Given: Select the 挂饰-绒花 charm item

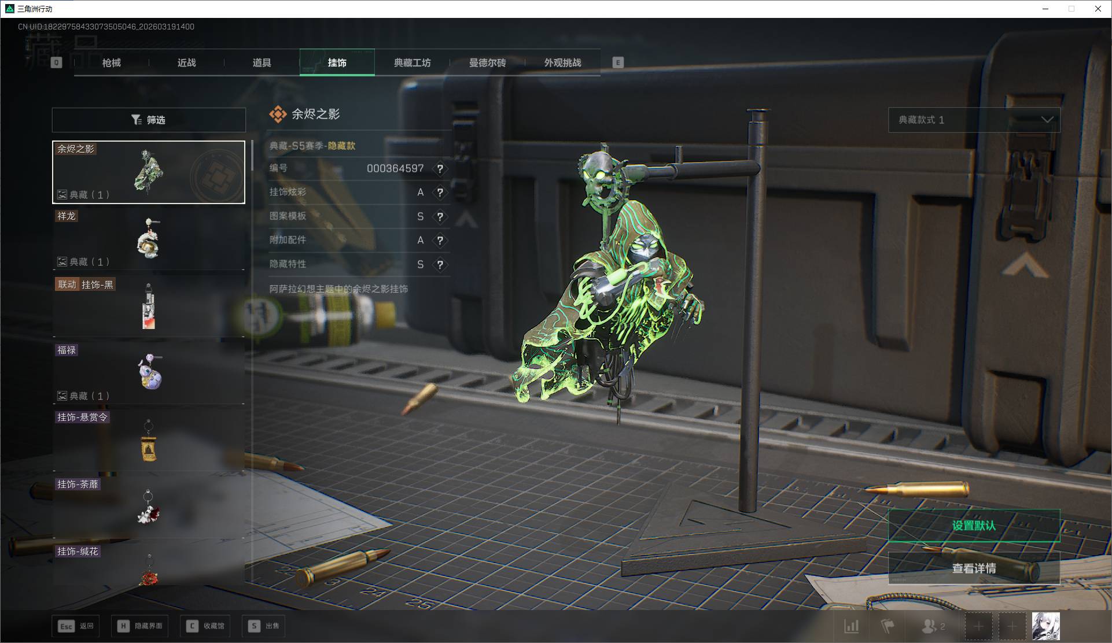Looking at the screenshot, I should click(x=149, y=564).
